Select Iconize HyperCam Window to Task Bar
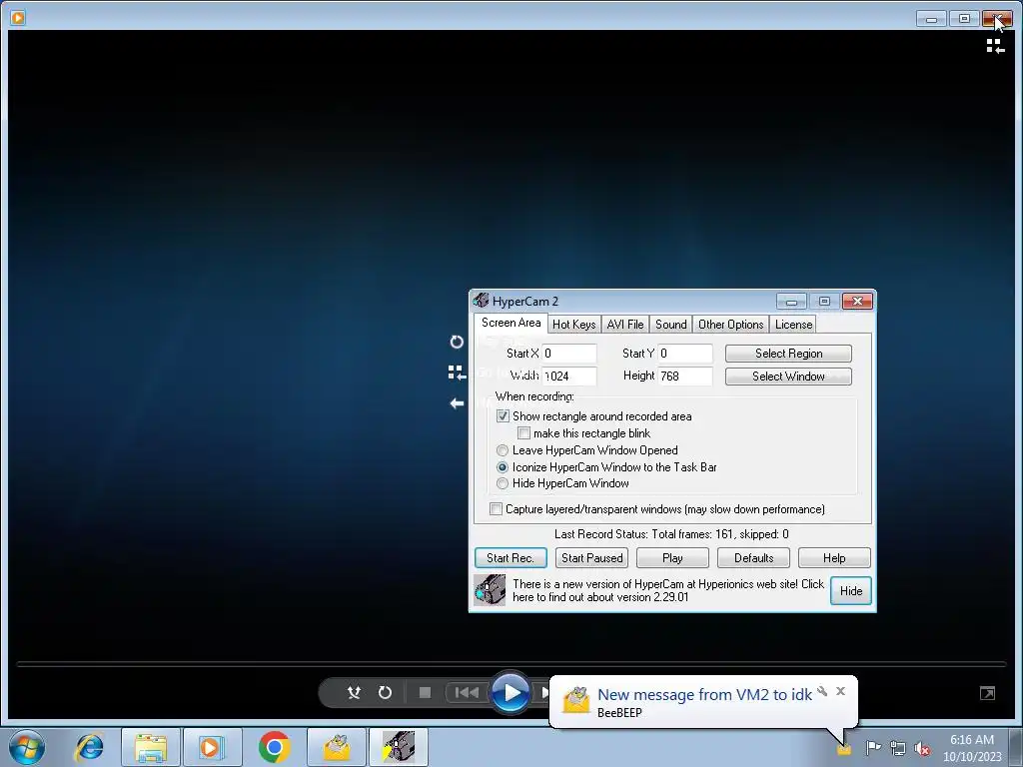 [503, 467]
